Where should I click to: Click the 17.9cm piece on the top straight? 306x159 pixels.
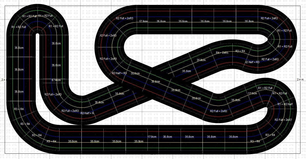coord(143,21)
